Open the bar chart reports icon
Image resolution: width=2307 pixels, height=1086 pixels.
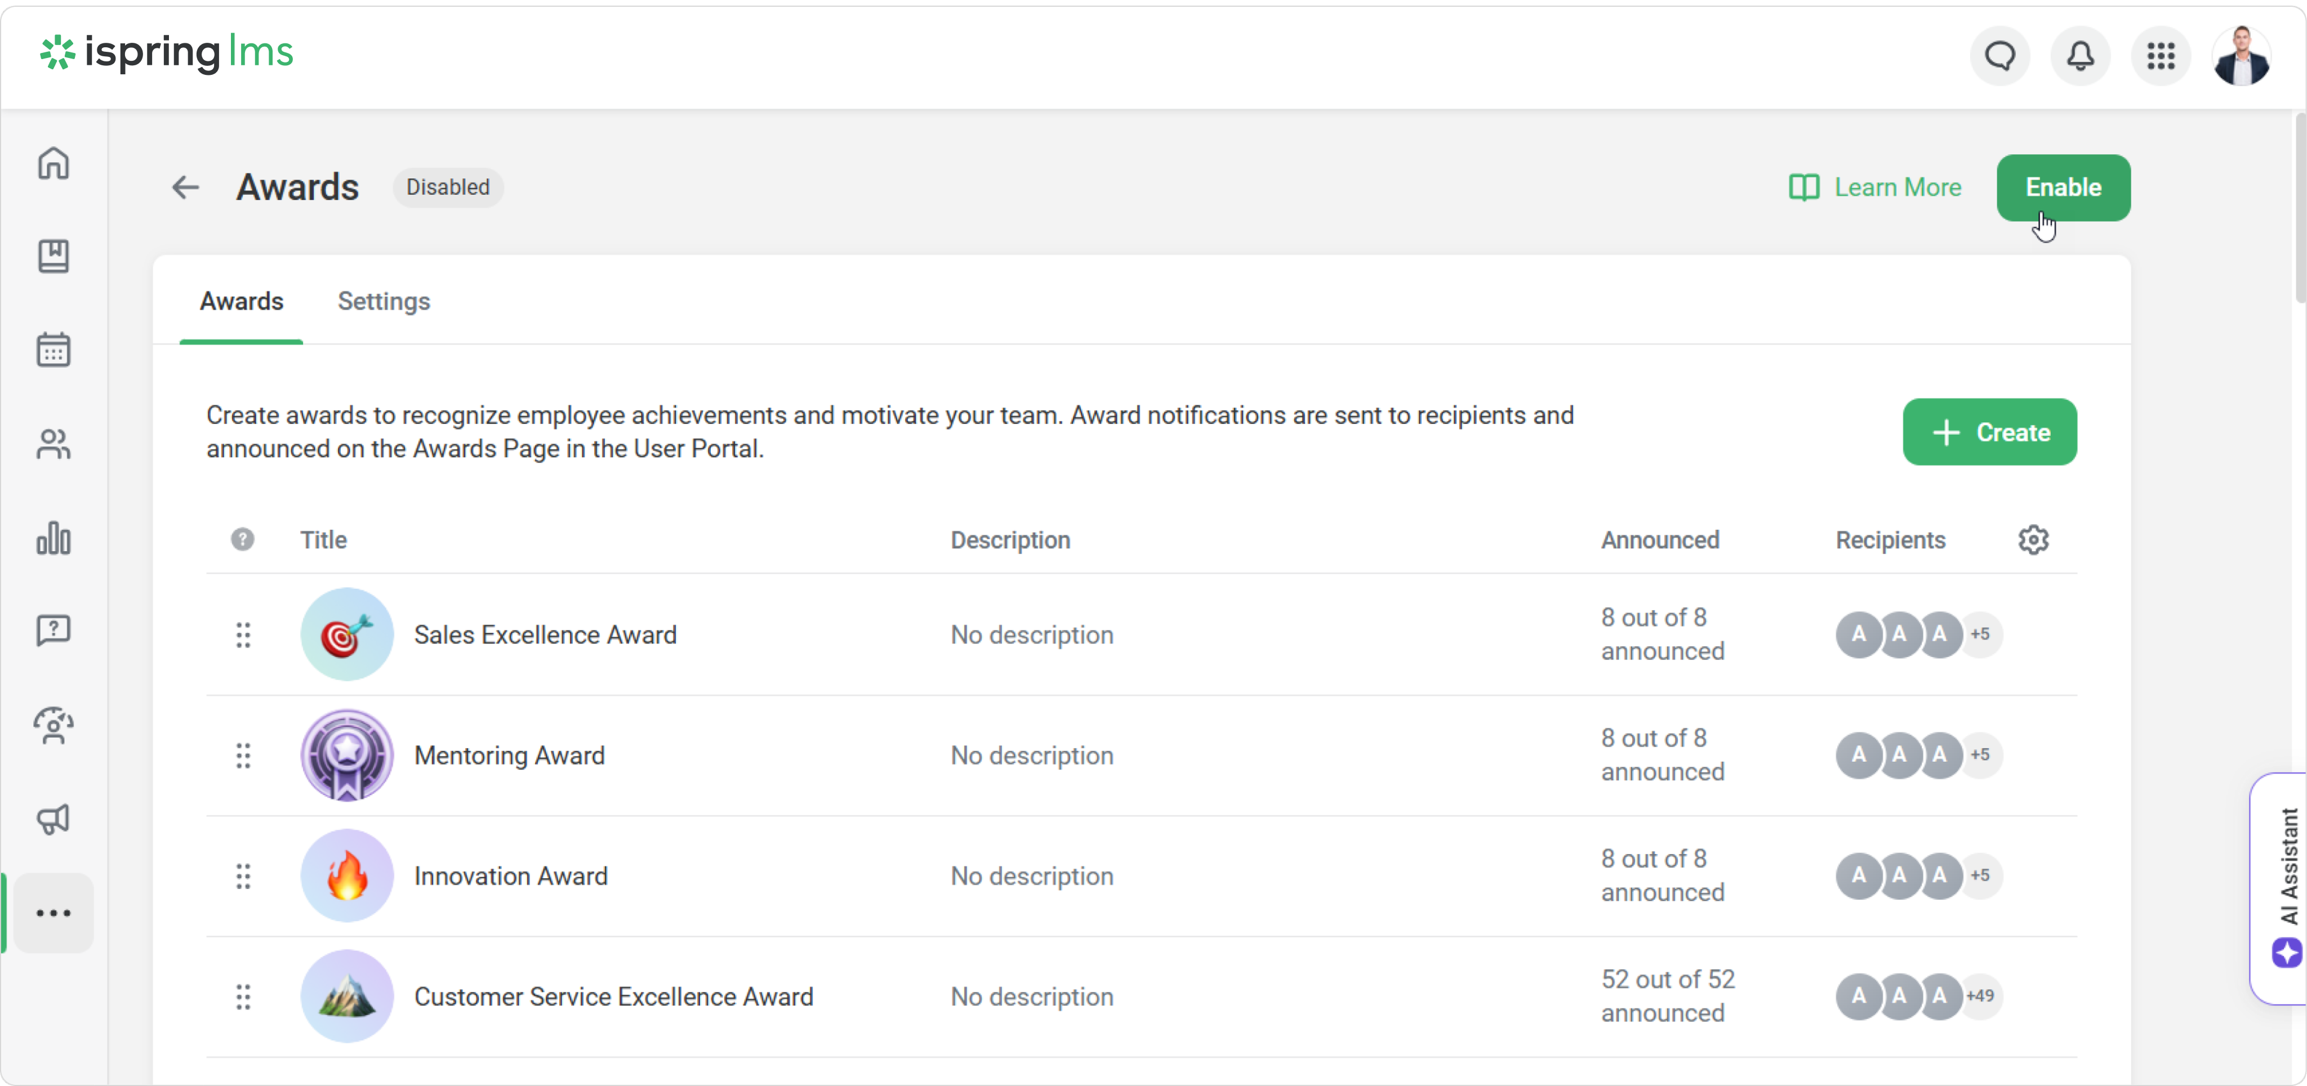(54, 538)
